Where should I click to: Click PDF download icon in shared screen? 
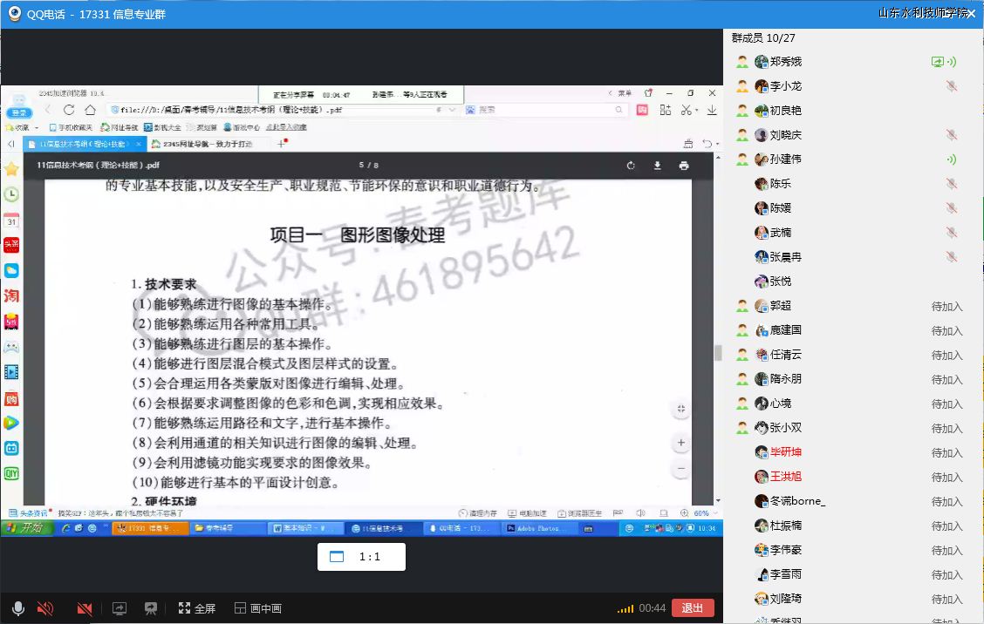pyautogui.click(x=657, y=166)
